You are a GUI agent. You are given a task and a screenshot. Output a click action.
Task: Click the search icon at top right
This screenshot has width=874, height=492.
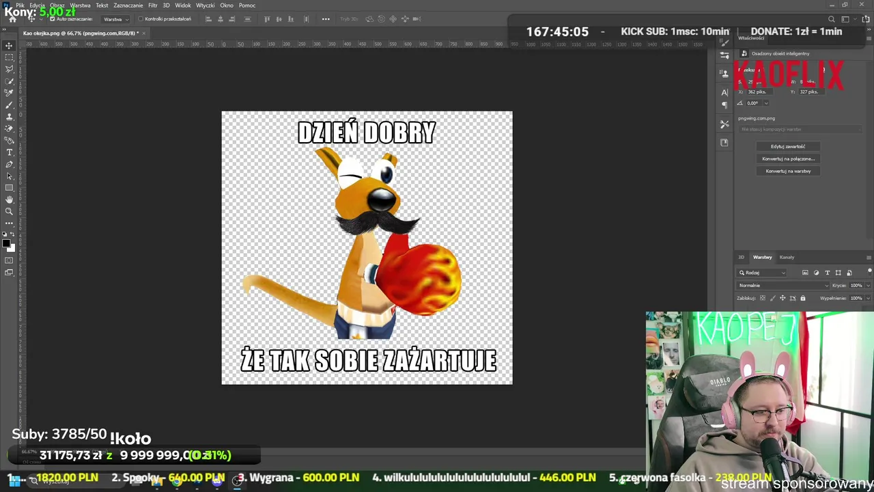point(831,19)
